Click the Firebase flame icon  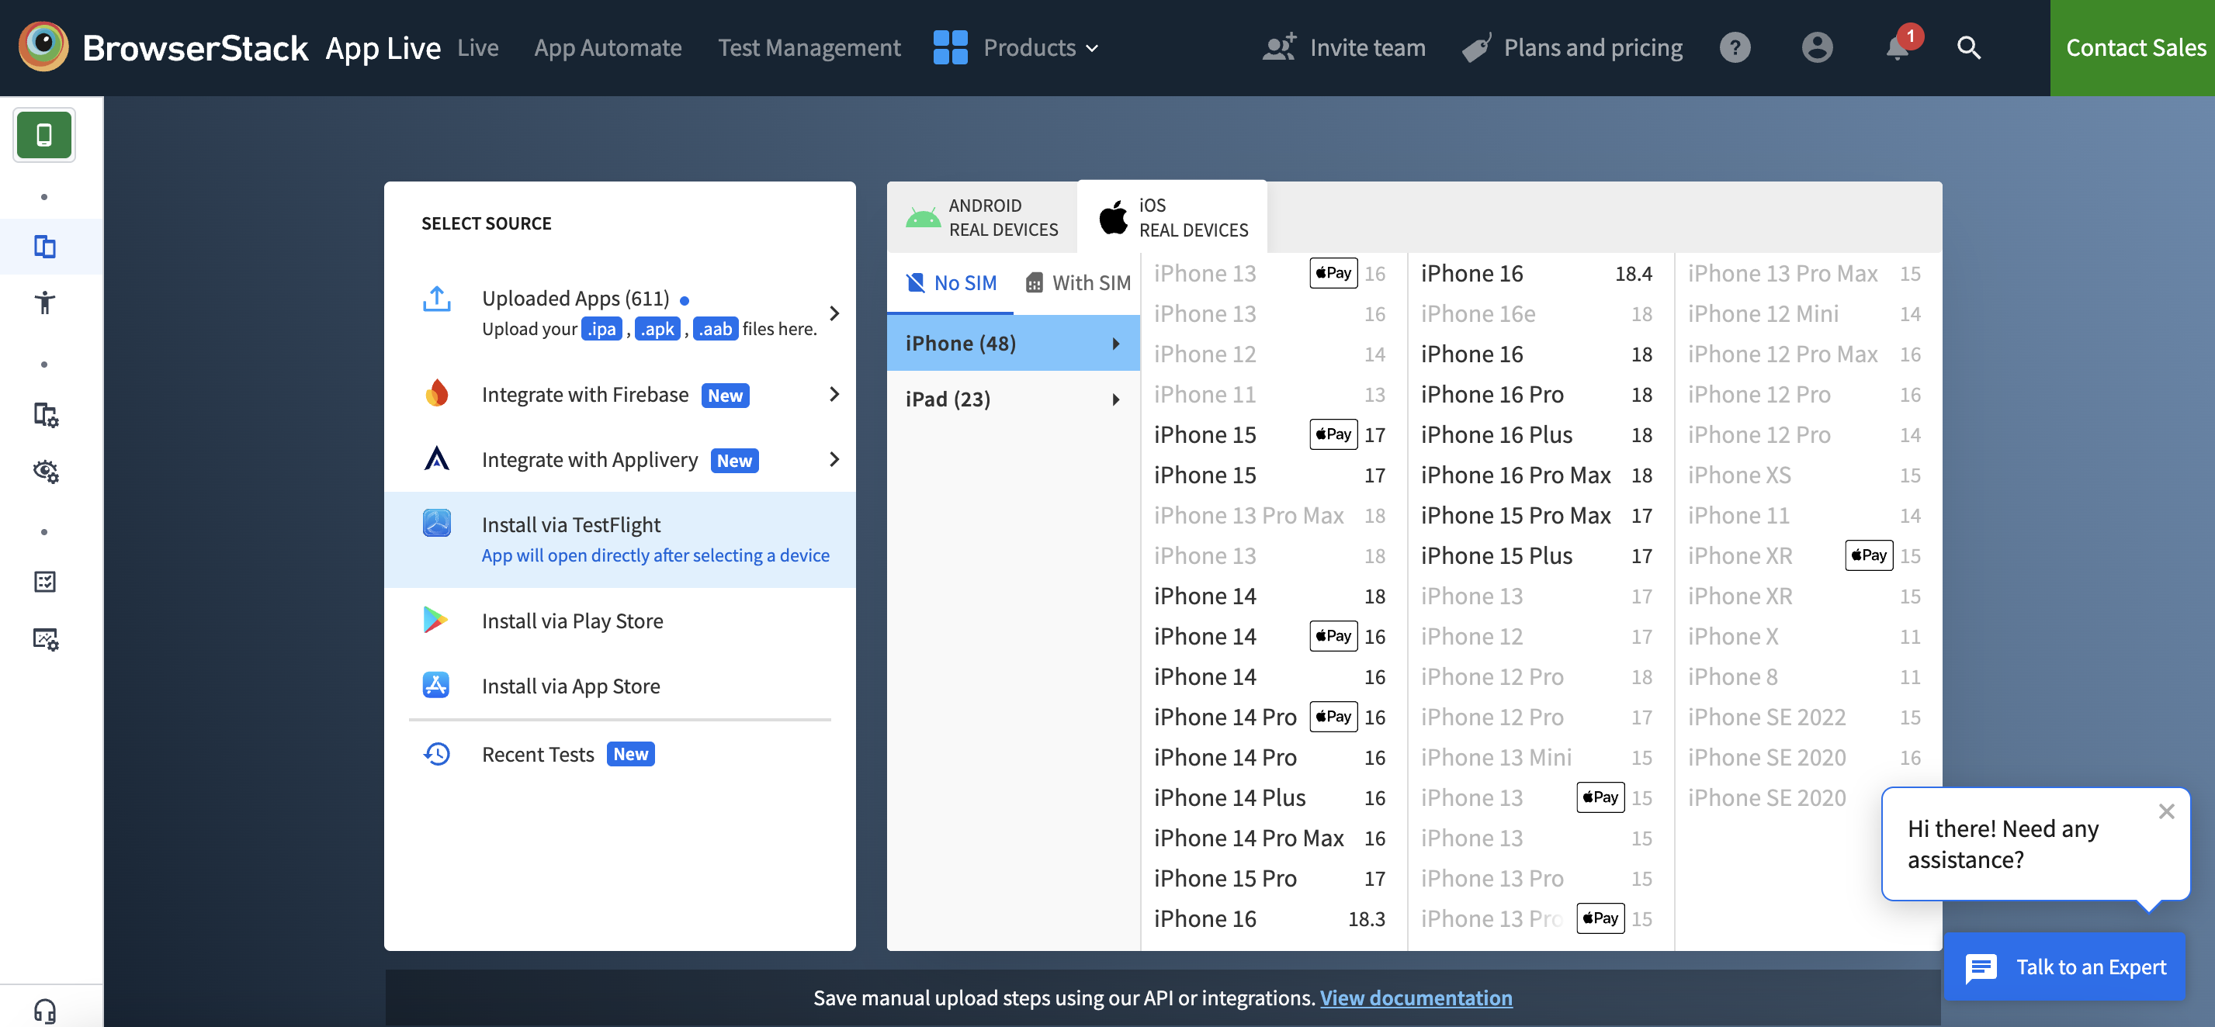[x=437, y=393]
